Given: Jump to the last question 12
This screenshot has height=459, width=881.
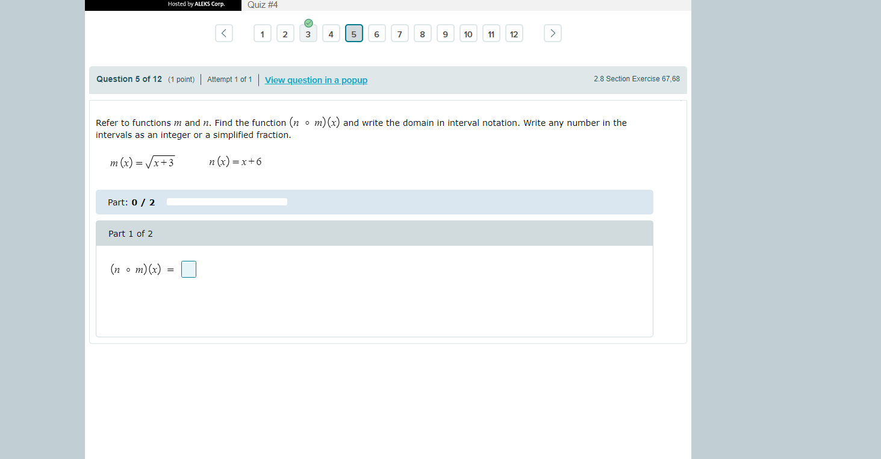Looking at the screenshot, I should (514, 33).
